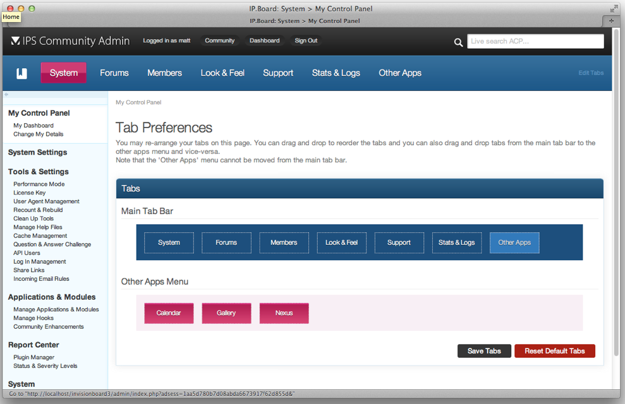The width and height of the screenshot is (625, 404).
Task: Click the bookmark icon in the main tab bar
Action: [x=22, y=73]
